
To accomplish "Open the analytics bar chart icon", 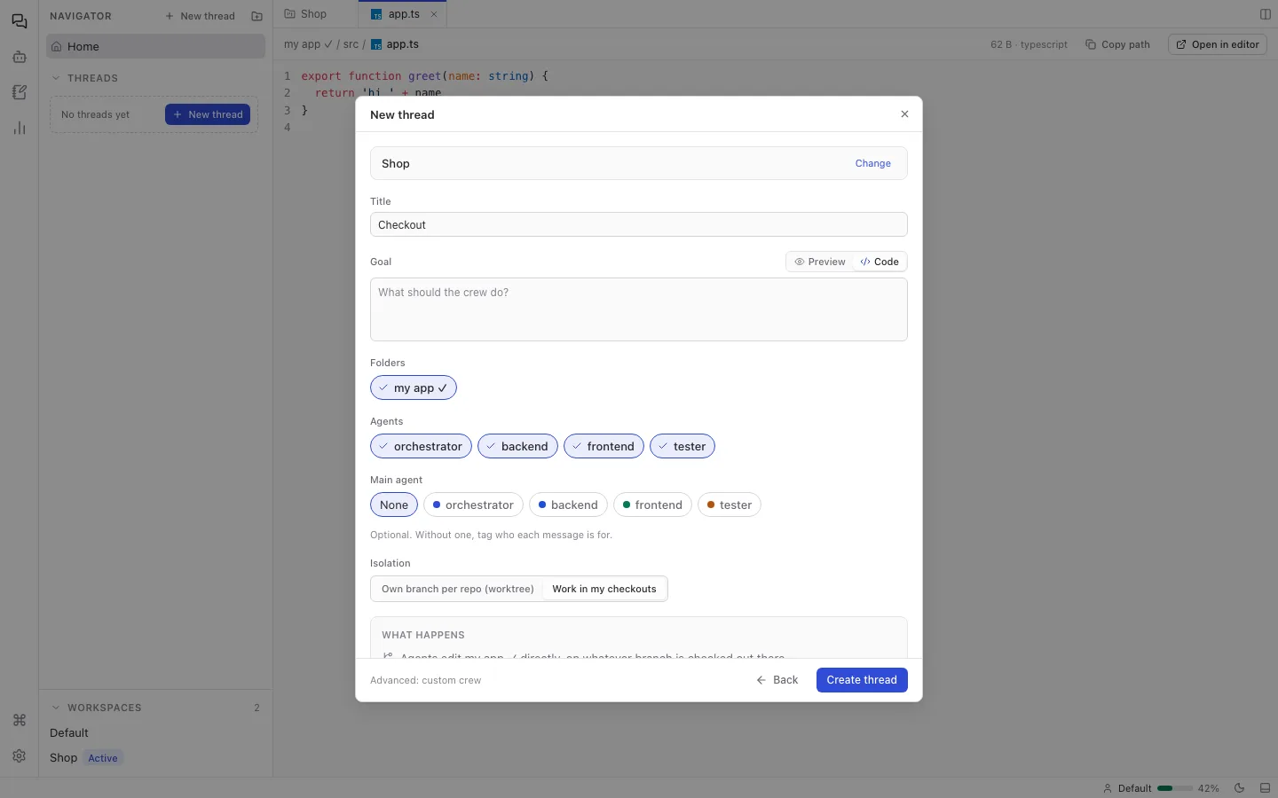I will tap(20, 128).
